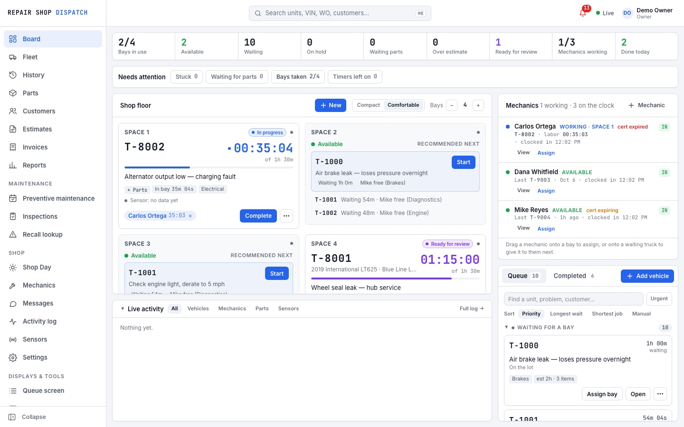Decrease the number of bays

pos(452,105)
